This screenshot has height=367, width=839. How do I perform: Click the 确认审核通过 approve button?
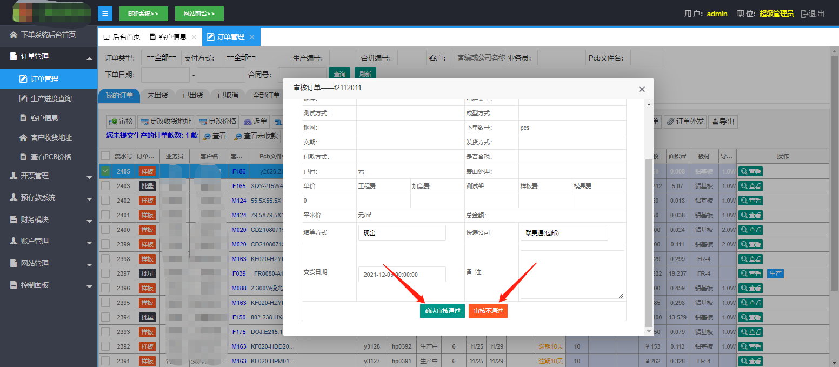click(x=442, y=311)
